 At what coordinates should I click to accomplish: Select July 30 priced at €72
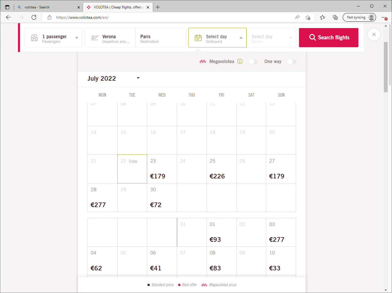tap(162, 198)
